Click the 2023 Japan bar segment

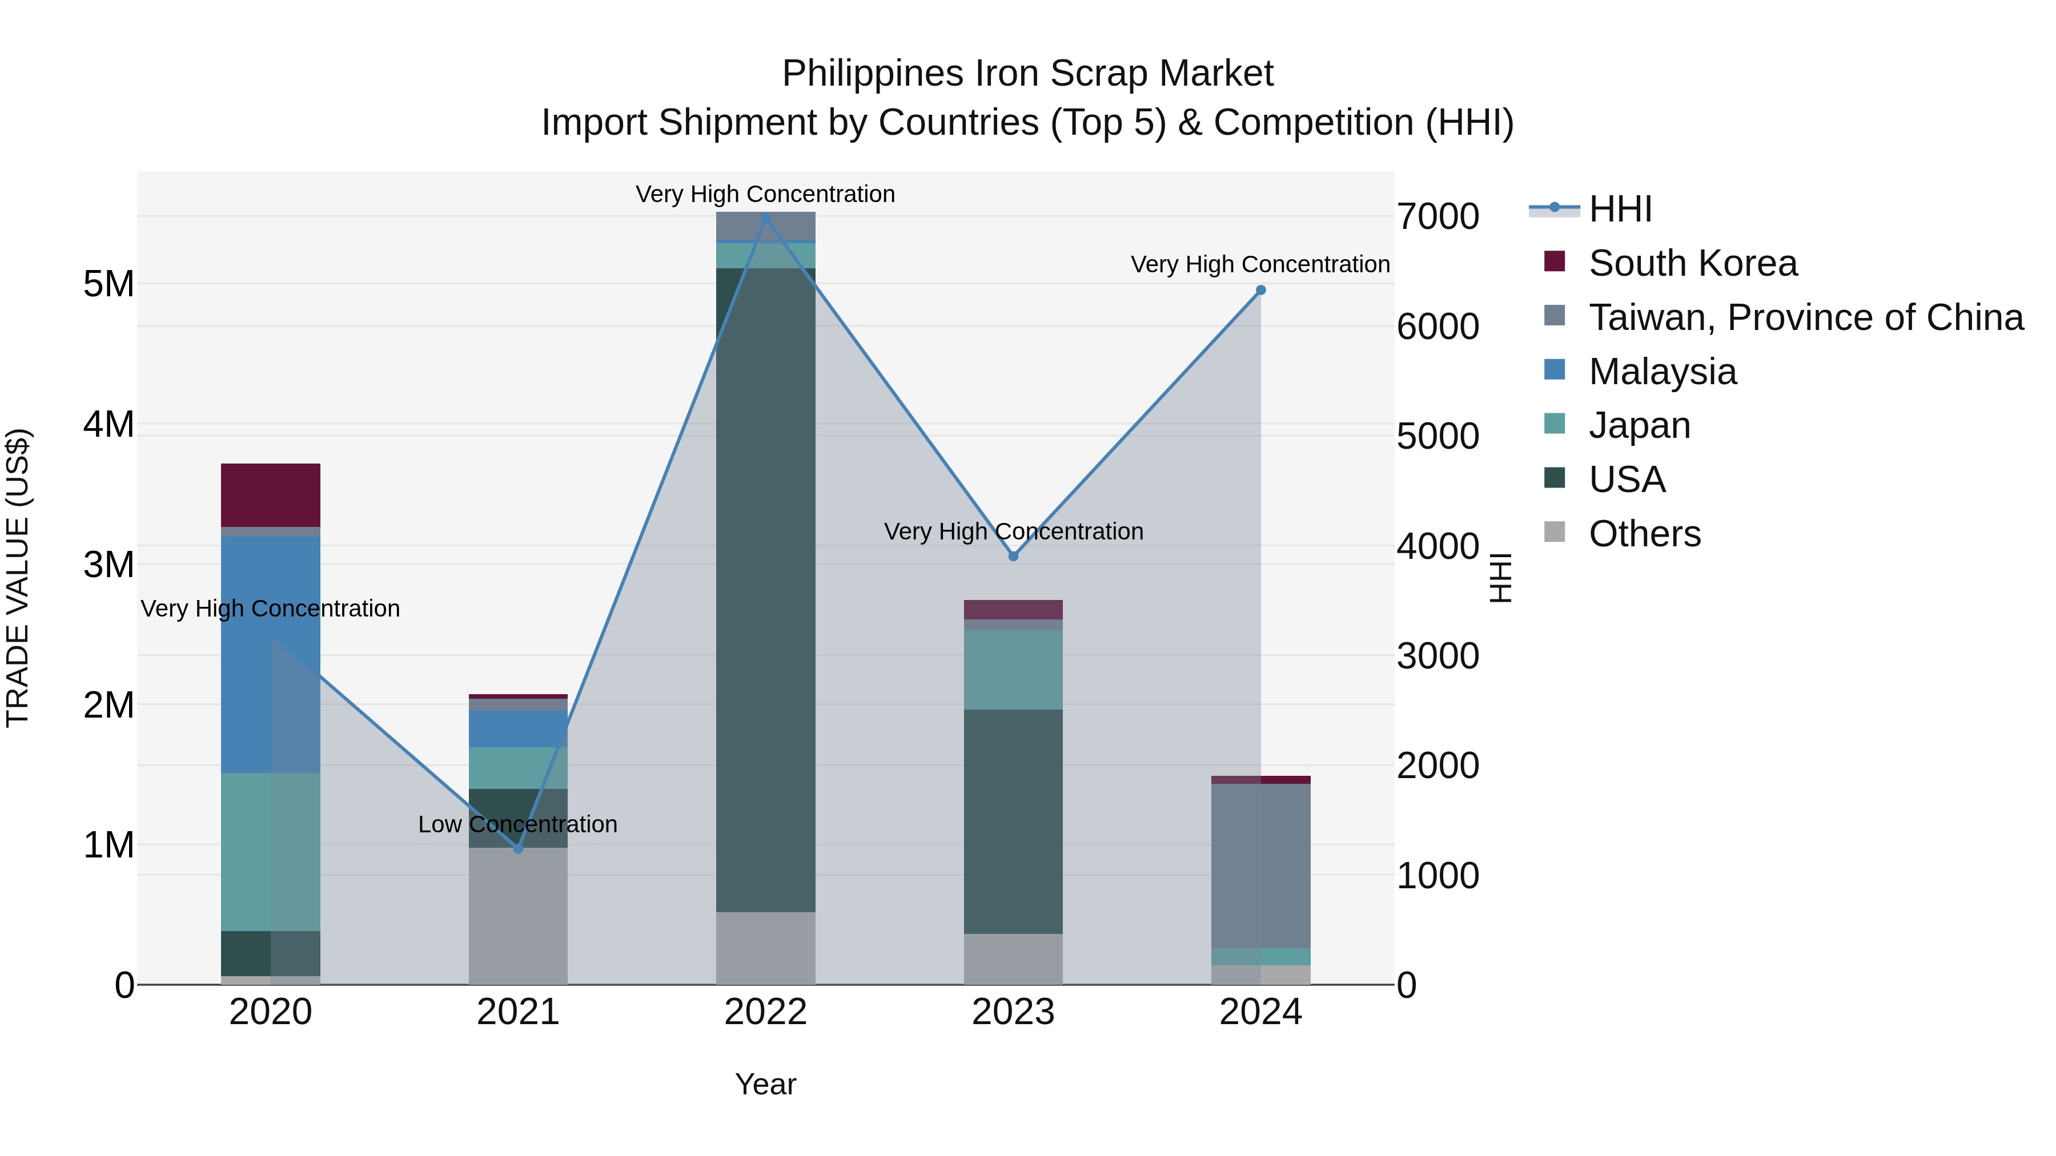pyautogui.click(x=1014, y=670)
